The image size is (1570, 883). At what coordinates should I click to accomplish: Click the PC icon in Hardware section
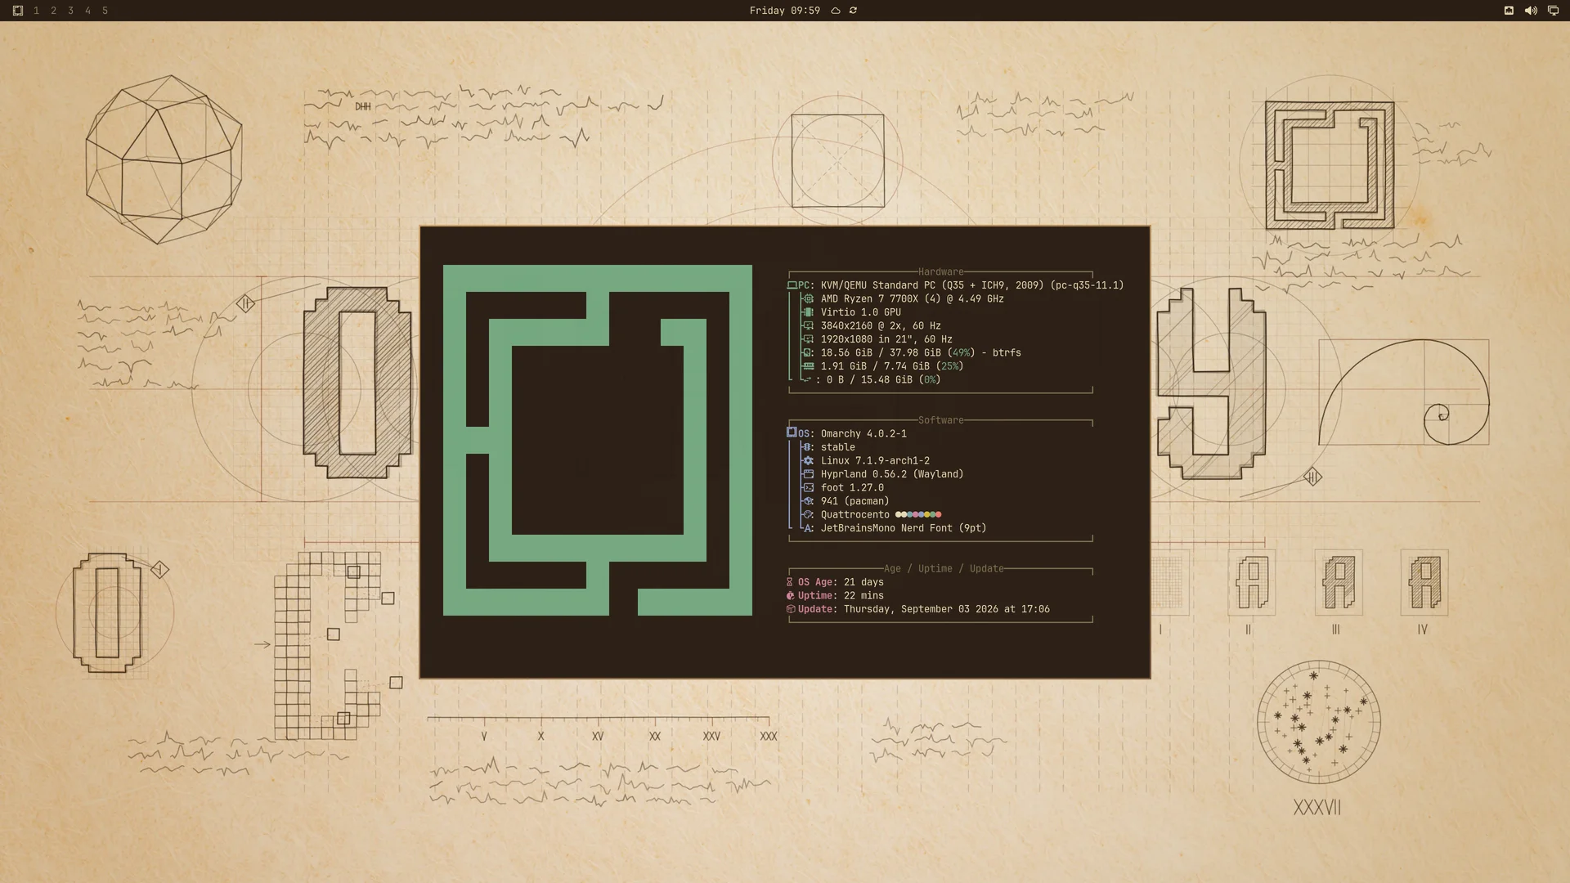792,285
